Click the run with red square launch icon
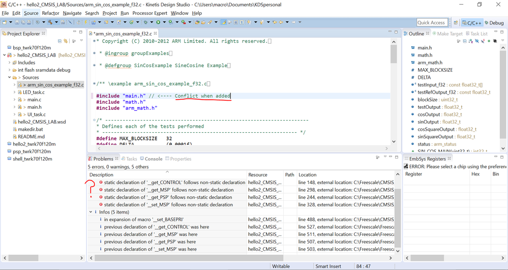 click(184, 22)
